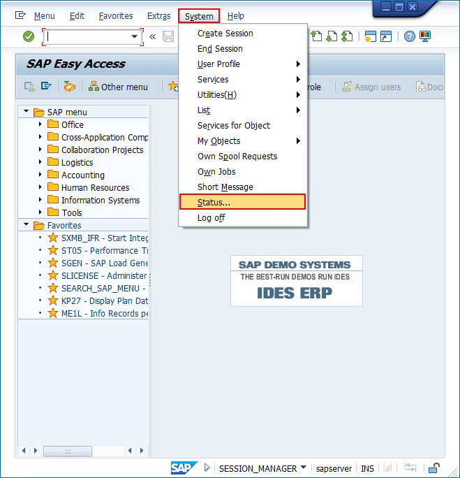Click the KP27 favorite star icon
The width and height of the screenshot is (460, 478).
53,300
